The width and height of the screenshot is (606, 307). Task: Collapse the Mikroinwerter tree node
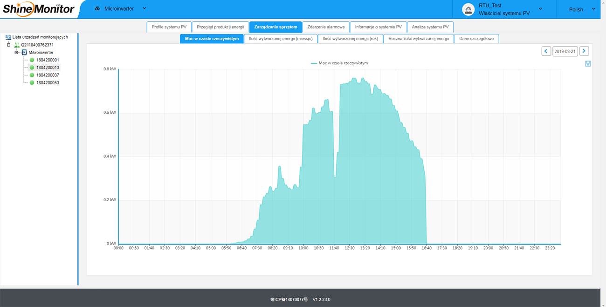[x=16, y=53]
